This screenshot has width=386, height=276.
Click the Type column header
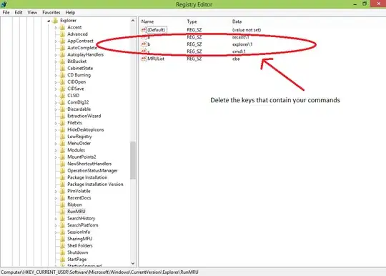click(192, 21)
